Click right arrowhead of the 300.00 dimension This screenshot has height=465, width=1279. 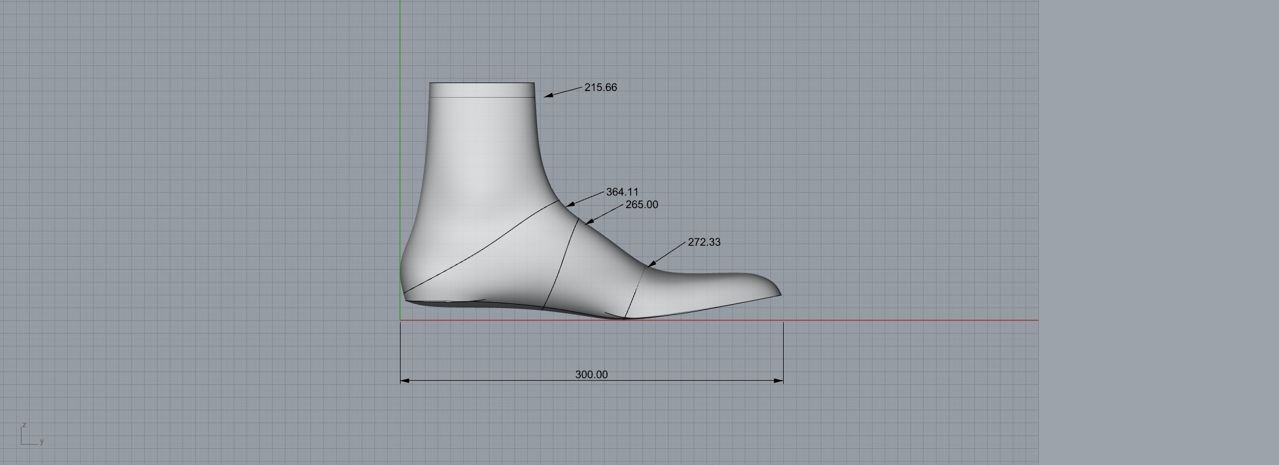coord(779,381)
